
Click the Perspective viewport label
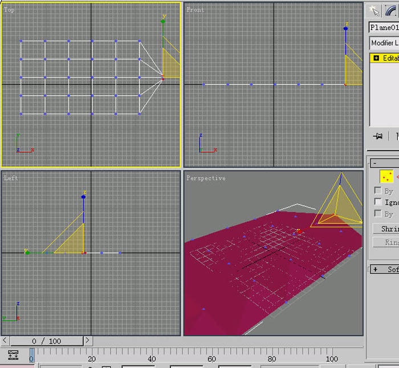click(x=206, y=178)
